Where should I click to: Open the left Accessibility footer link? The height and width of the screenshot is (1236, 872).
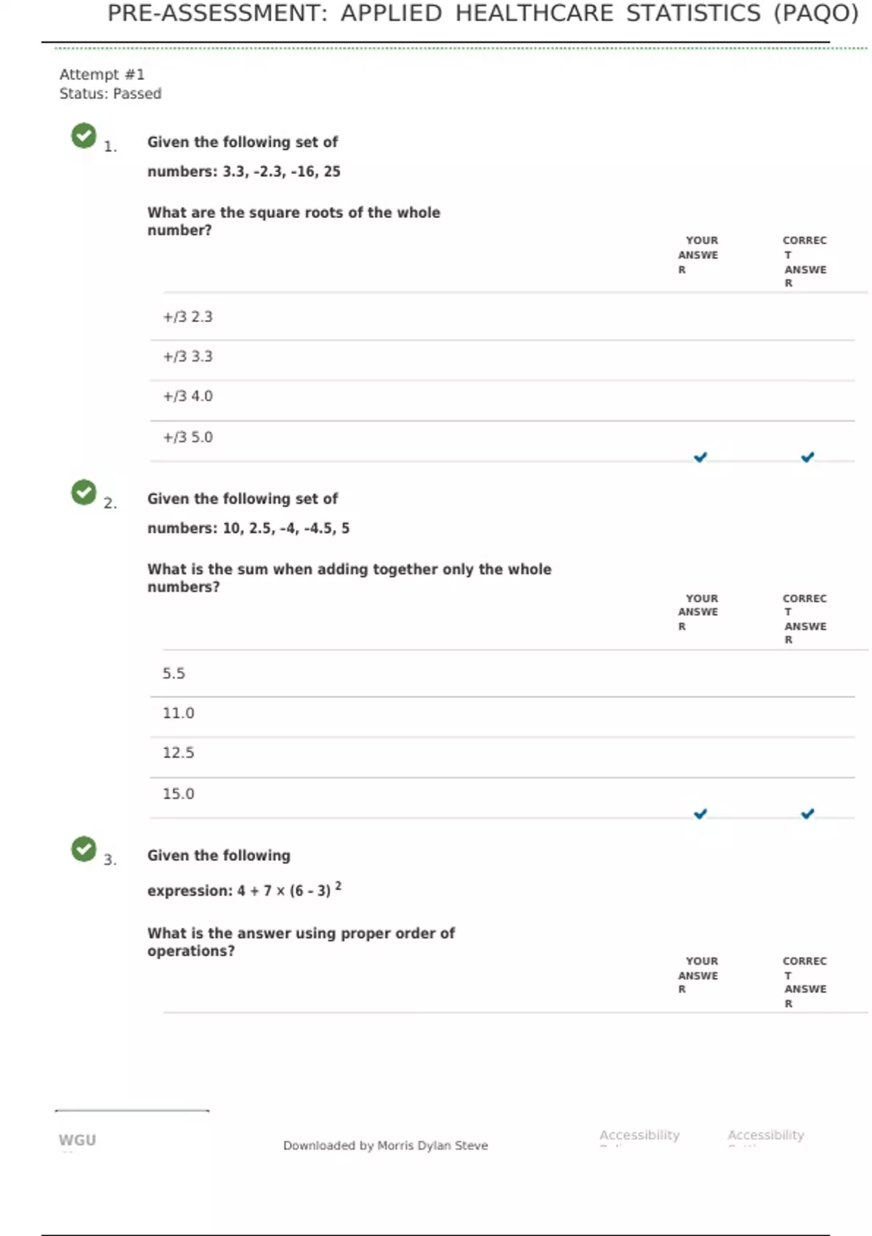pyautogui.click(x=639, y=1135)
